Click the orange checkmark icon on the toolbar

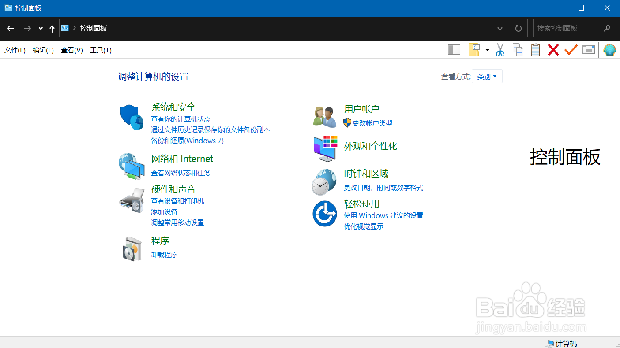click(571, 50)
